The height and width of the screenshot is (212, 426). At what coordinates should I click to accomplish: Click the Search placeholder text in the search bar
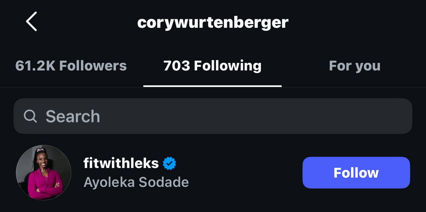73,116
